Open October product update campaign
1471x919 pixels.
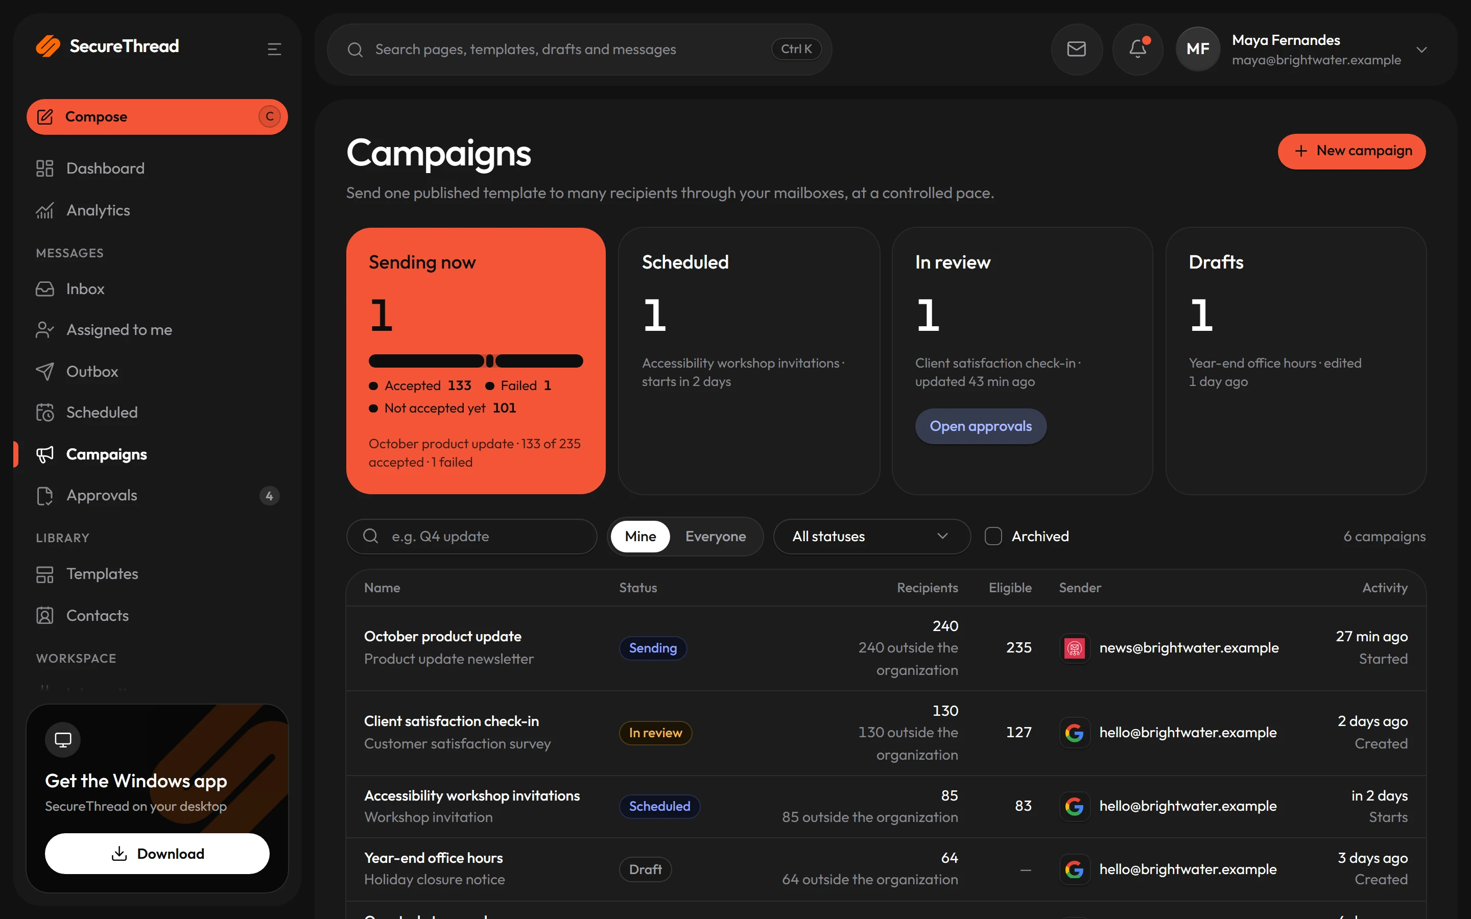coord(886,648)
